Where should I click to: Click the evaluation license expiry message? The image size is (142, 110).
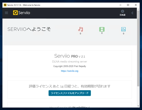[x=70, y=86]
